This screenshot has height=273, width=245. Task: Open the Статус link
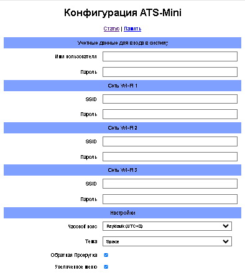(111, 29)
